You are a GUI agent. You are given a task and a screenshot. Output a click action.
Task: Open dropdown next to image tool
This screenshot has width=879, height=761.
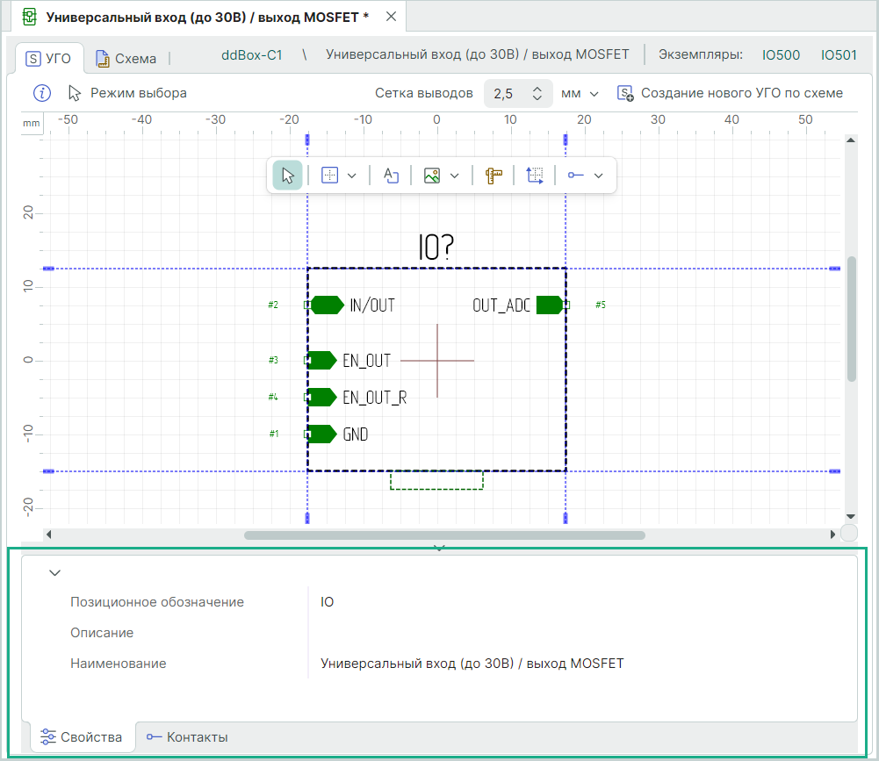tap(455, 176)
